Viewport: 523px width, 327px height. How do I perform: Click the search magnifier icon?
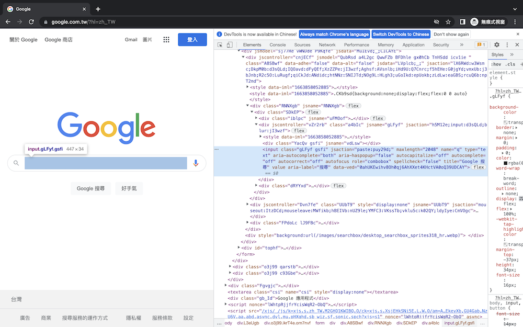point(16,163)
